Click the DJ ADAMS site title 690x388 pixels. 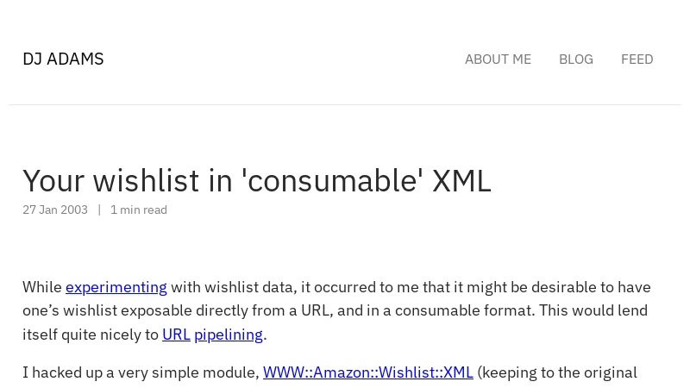coord(63,59)
